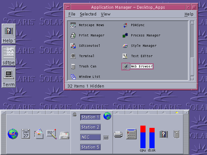Expand subpanel arrow above file manager icon
The width and height of the screenshot is (207, 155).
39,112
